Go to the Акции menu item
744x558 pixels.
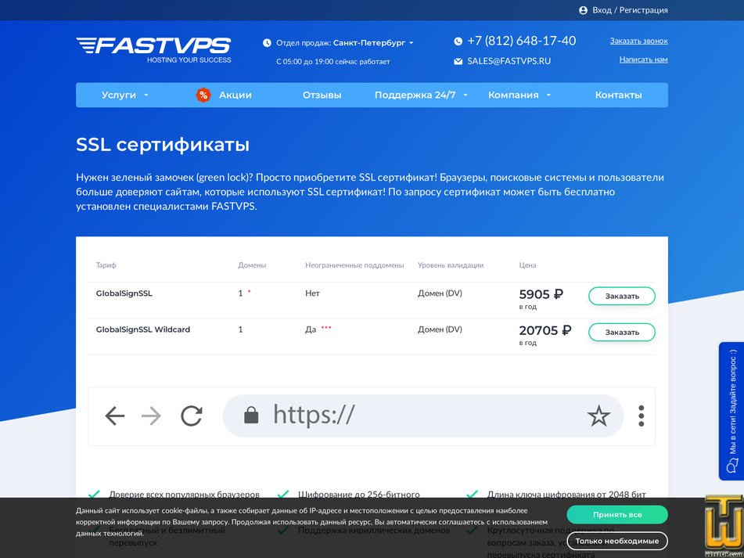pos(235,95)
